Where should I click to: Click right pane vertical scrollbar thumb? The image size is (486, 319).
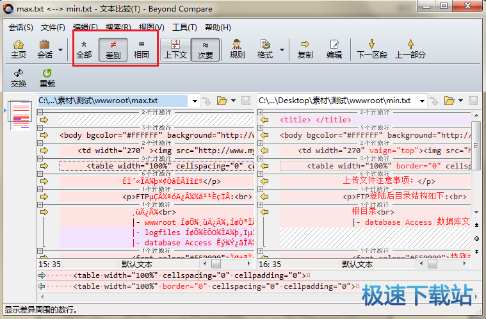pos(476,145)
